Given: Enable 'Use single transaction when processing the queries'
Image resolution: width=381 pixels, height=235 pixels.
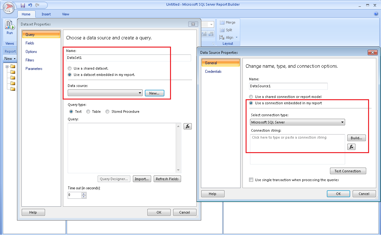Looking at the screenshot, I should tap(251, 180).
